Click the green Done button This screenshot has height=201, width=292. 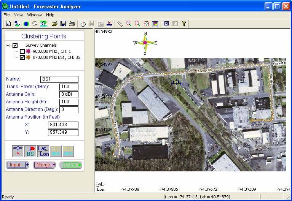click(x=71, y=165)
